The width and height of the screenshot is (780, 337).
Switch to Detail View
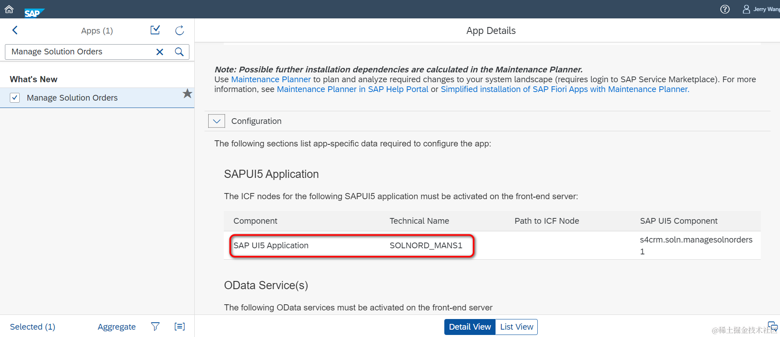470,327
